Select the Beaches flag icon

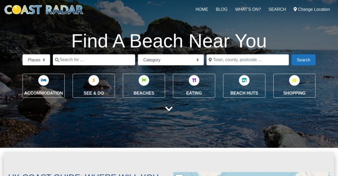pyautogui.click(x=144, y=80)
